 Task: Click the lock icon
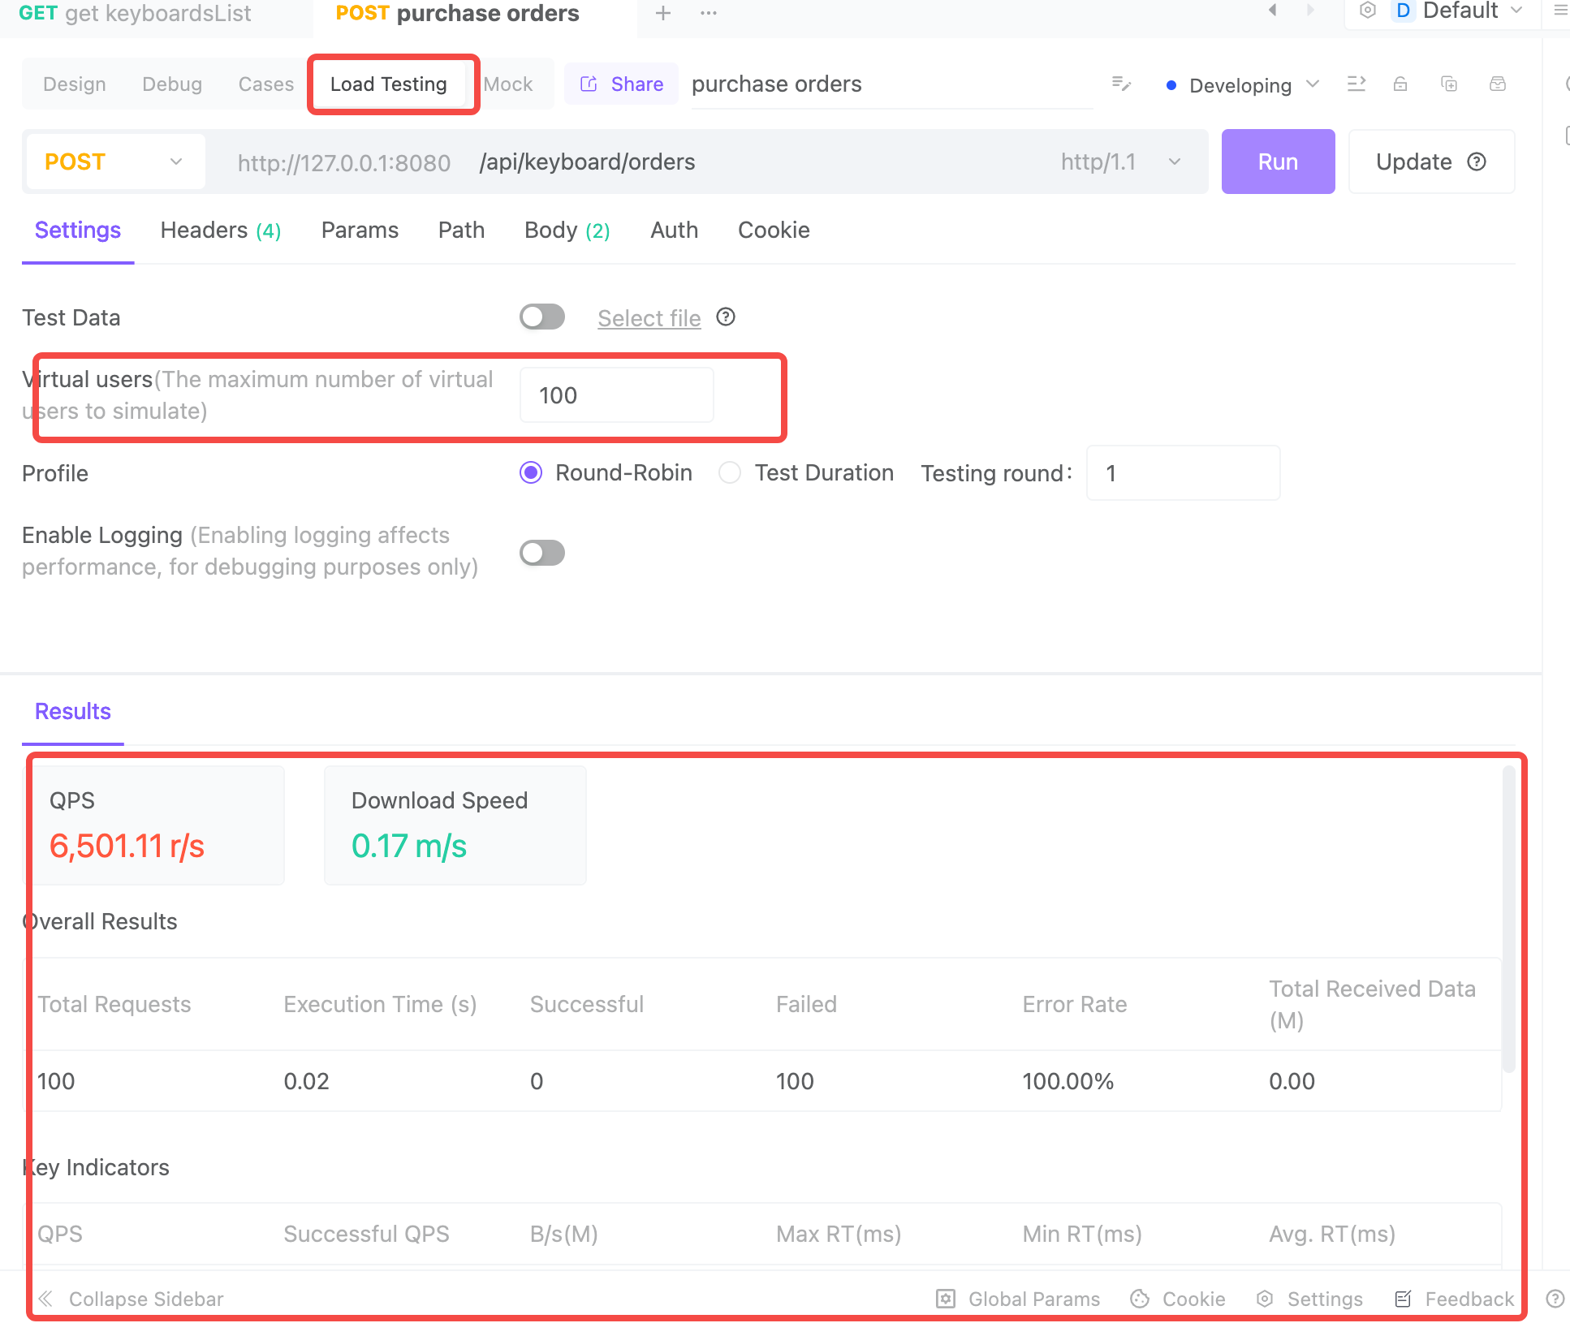(x=1400, y=84)
